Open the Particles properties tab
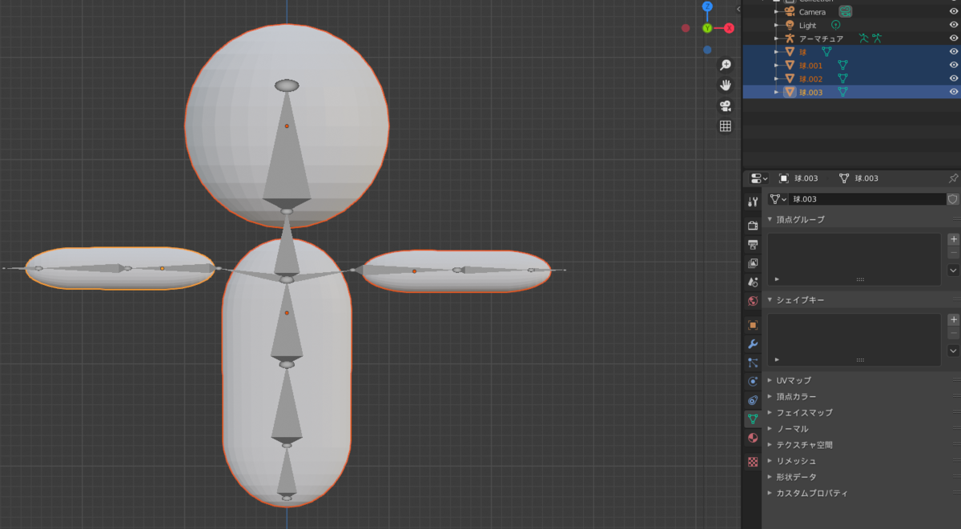This screenshot has height=529, width=961. (752, 363)
